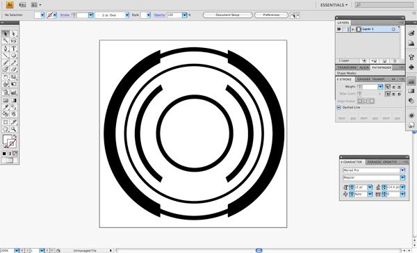Switch to the TRANSFORM tab
Viewport: 417px width, 253px height.
(x=347, y=67)
